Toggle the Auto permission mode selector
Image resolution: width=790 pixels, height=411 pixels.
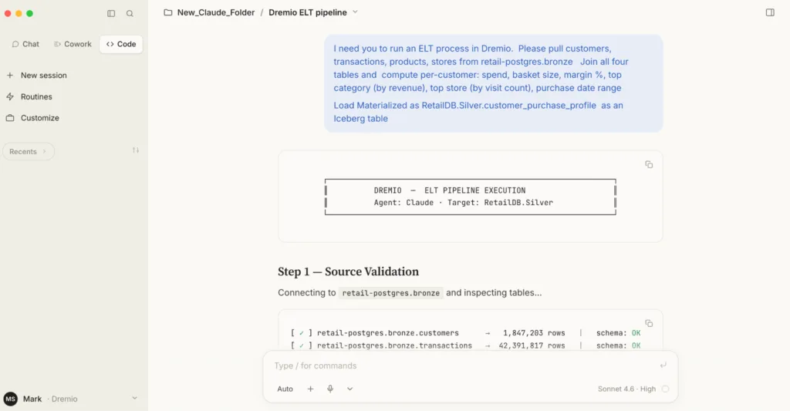pos(285,389)
